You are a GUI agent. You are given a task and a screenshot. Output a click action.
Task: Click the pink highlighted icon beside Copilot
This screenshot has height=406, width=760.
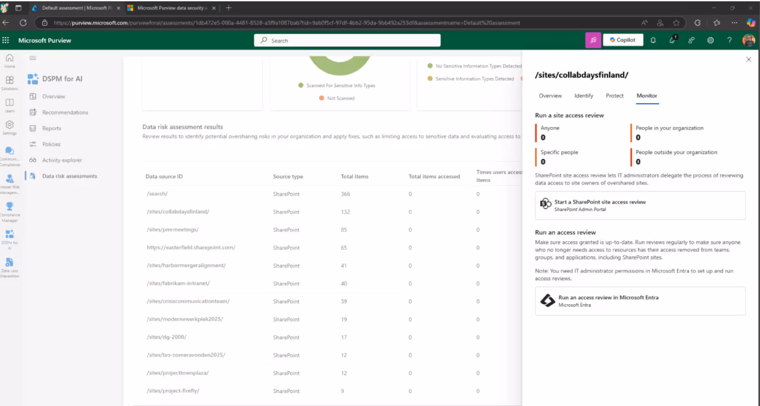(x=593, y=40)
